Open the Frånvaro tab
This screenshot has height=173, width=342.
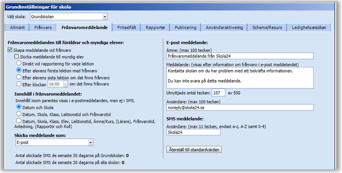43,28
